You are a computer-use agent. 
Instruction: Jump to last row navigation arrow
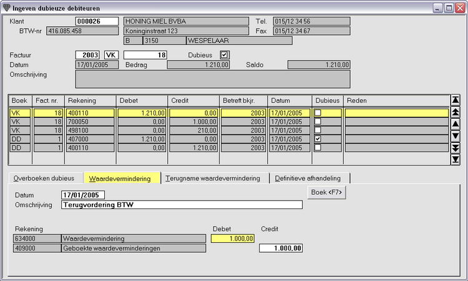click(x=455, y=159)
